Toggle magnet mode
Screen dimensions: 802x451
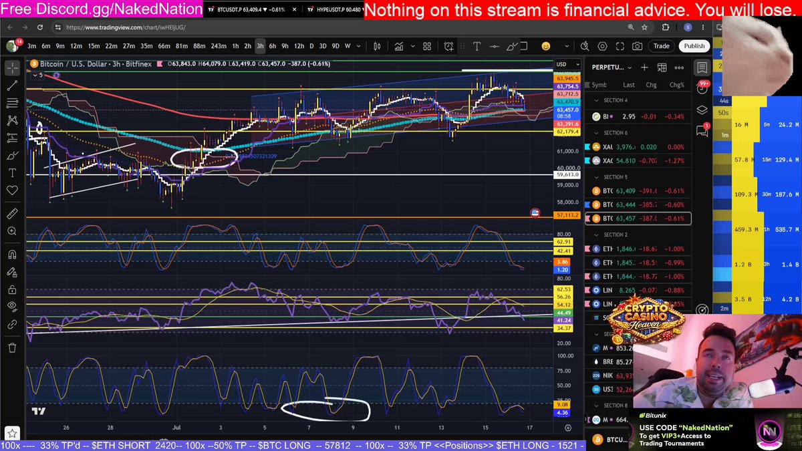click(x=12, y=255)
